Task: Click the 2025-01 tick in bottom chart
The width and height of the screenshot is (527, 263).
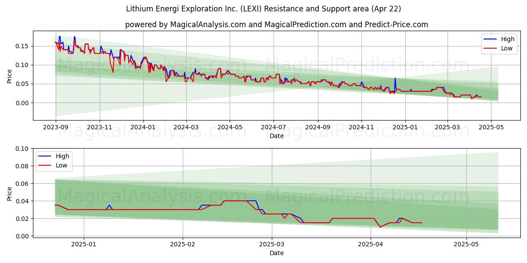Action: click(x=84, y=245)
